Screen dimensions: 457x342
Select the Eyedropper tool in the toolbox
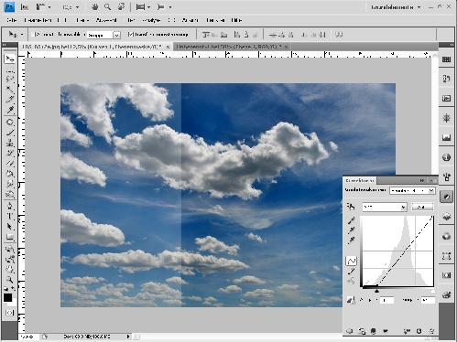[10, 110]
